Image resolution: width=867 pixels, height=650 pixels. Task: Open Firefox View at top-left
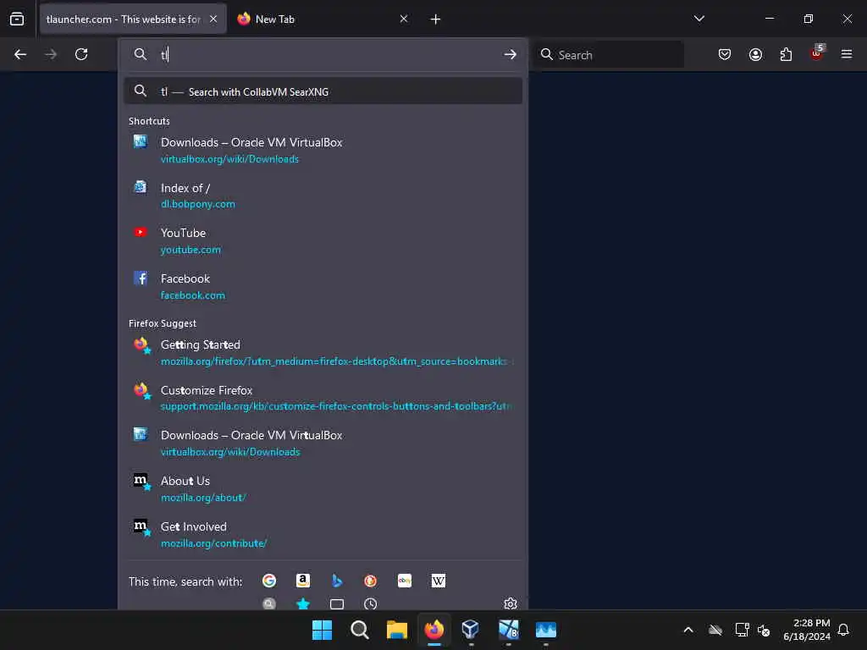click(x=17, y=19)
